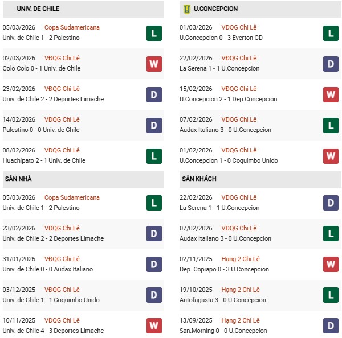
Task: Click the U.Concepcion club crest icon
Action: 186,9
